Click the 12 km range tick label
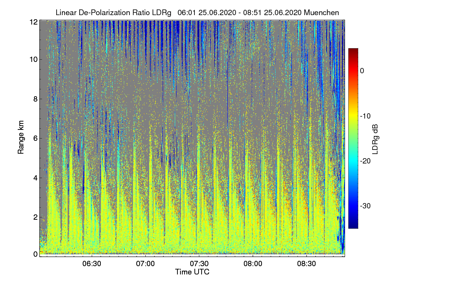Screen dimensions: 453x302 pos(34,22)
